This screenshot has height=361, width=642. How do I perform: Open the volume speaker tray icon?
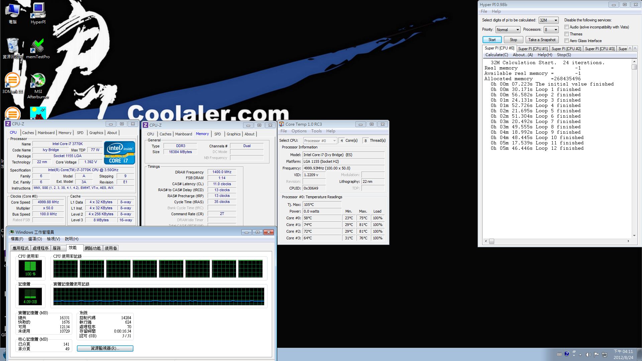click(588, 354)
